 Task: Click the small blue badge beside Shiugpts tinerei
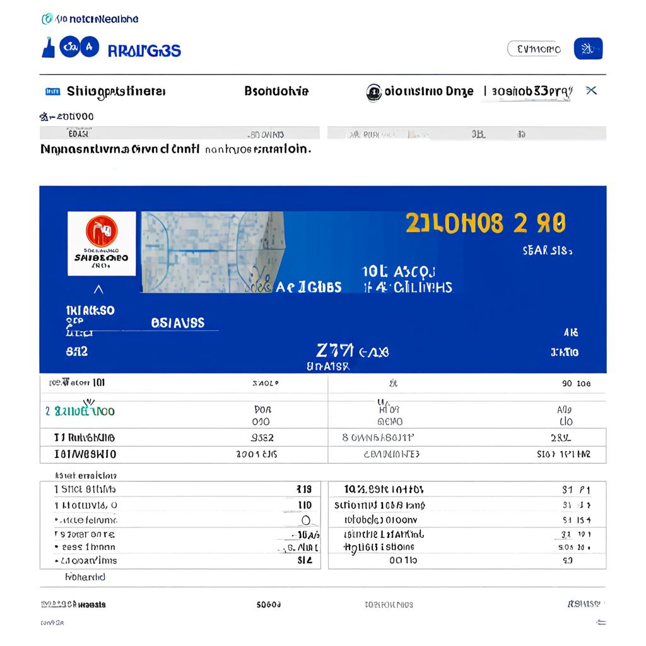[x=53, y=91]
